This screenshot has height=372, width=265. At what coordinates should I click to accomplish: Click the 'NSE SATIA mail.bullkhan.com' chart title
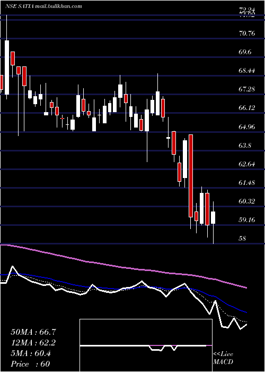point(43,6)
